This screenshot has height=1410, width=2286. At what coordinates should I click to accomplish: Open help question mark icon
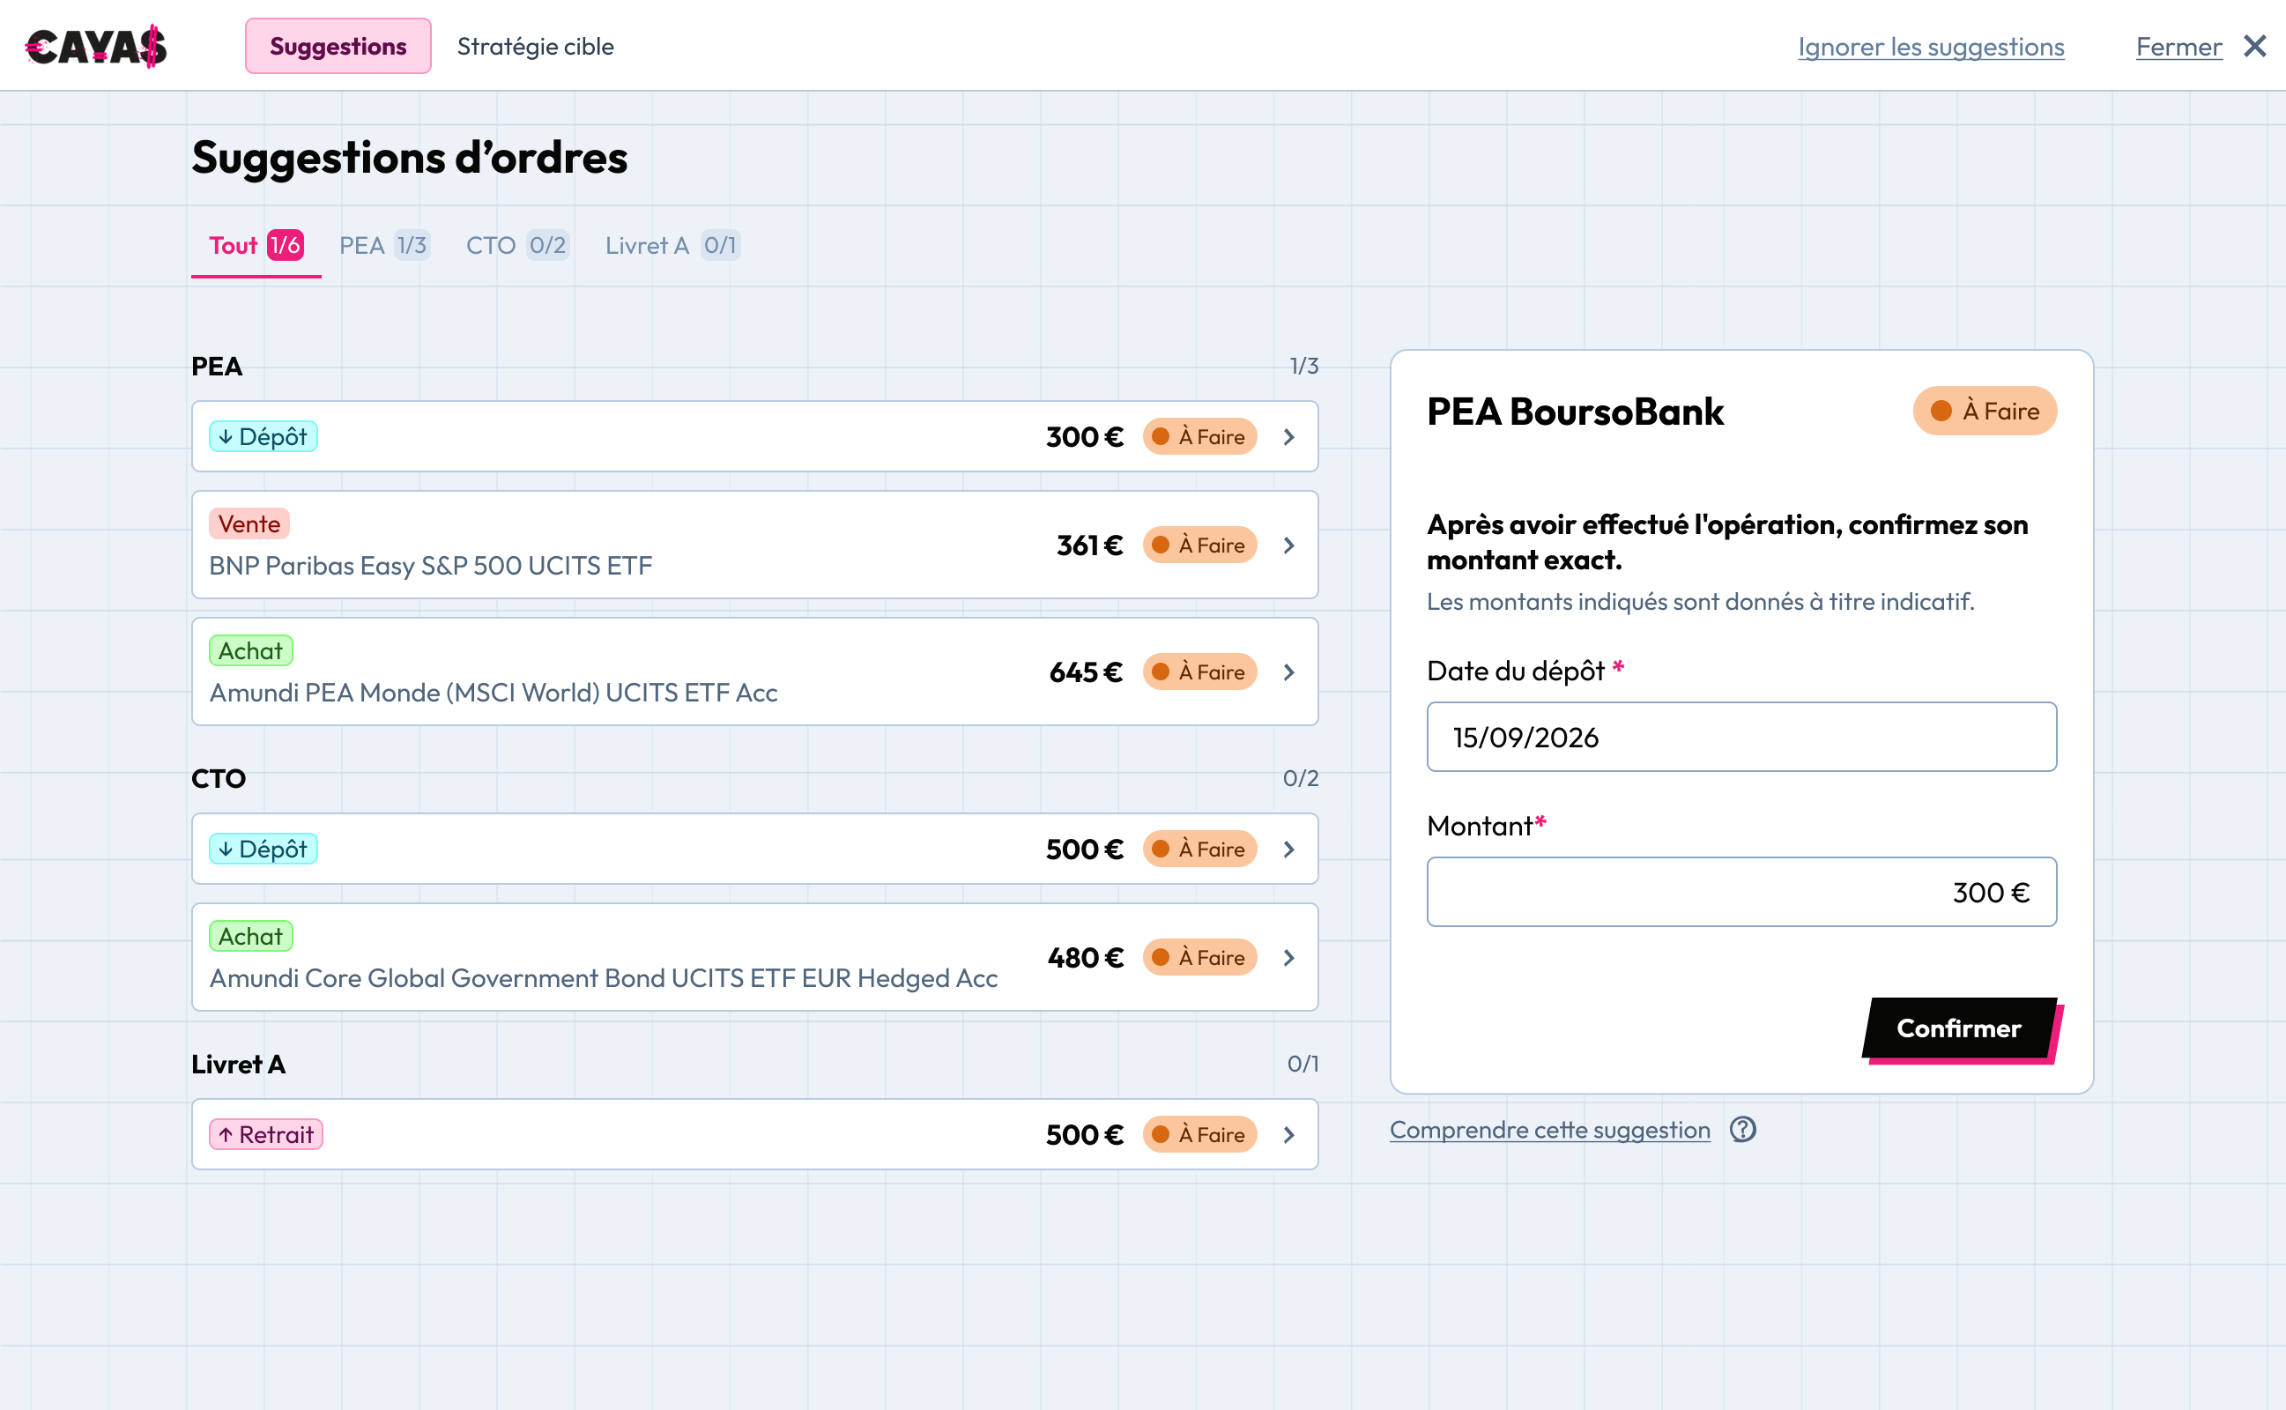(x=1742, y=1129)
